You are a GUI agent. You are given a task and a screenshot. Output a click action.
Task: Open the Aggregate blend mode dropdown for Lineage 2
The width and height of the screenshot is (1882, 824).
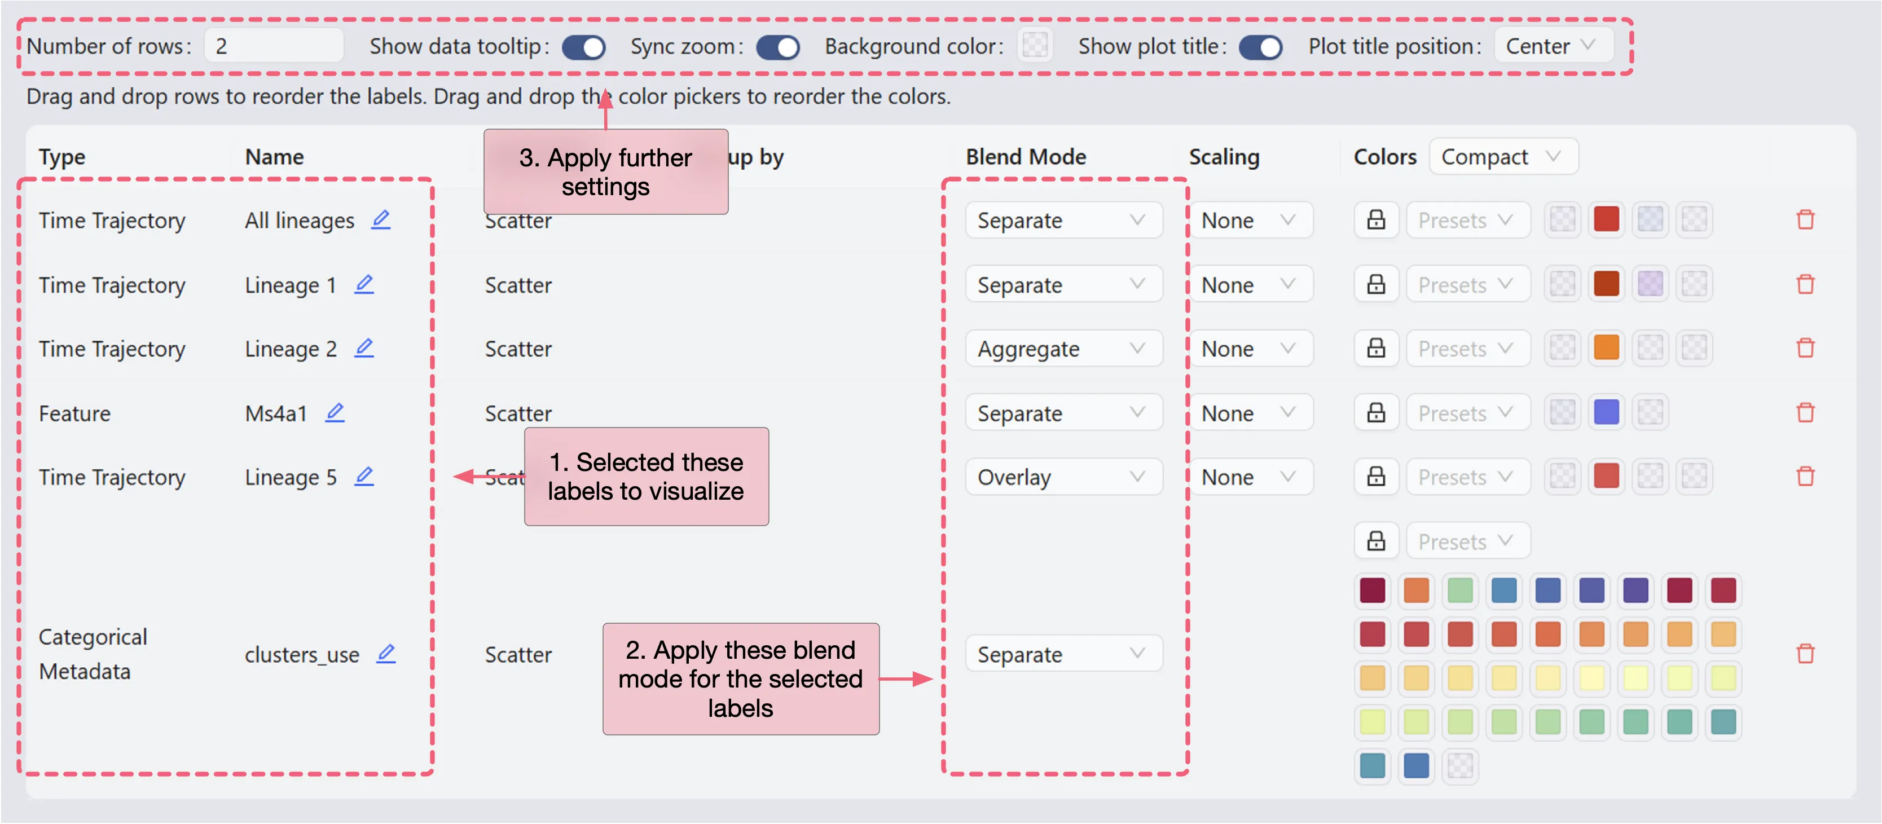coord(1062,349)
